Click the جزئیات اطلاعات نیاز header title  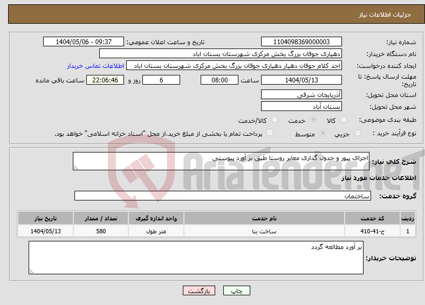coord(385,15)
